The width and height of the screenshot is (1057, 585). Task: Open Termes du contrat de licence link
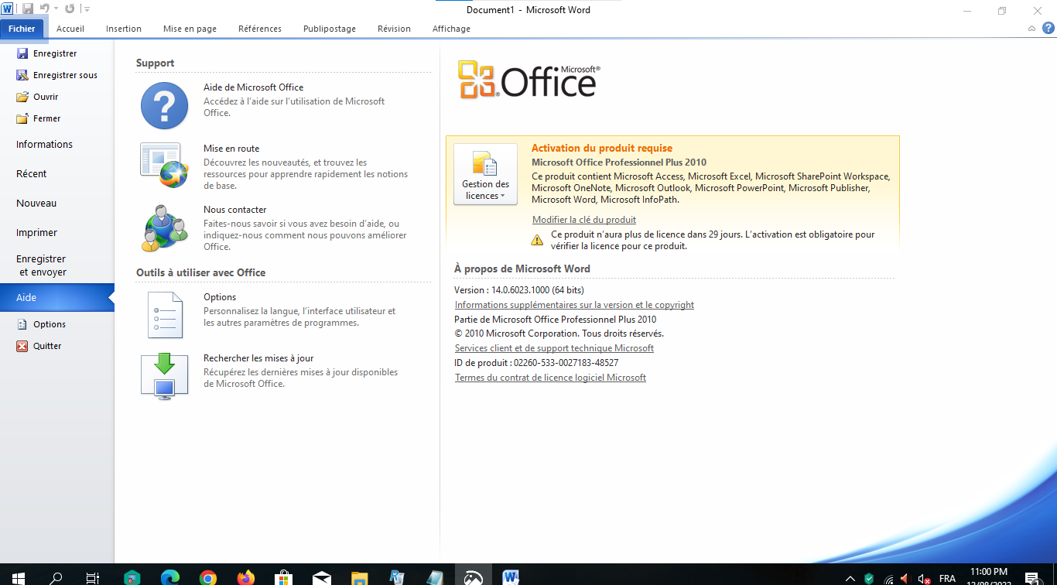[x=550, y=378]
